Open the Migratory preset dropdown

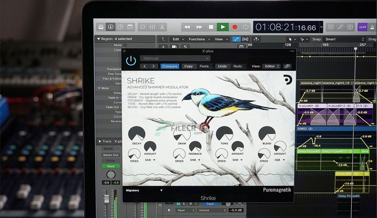[x=144, y=190]
